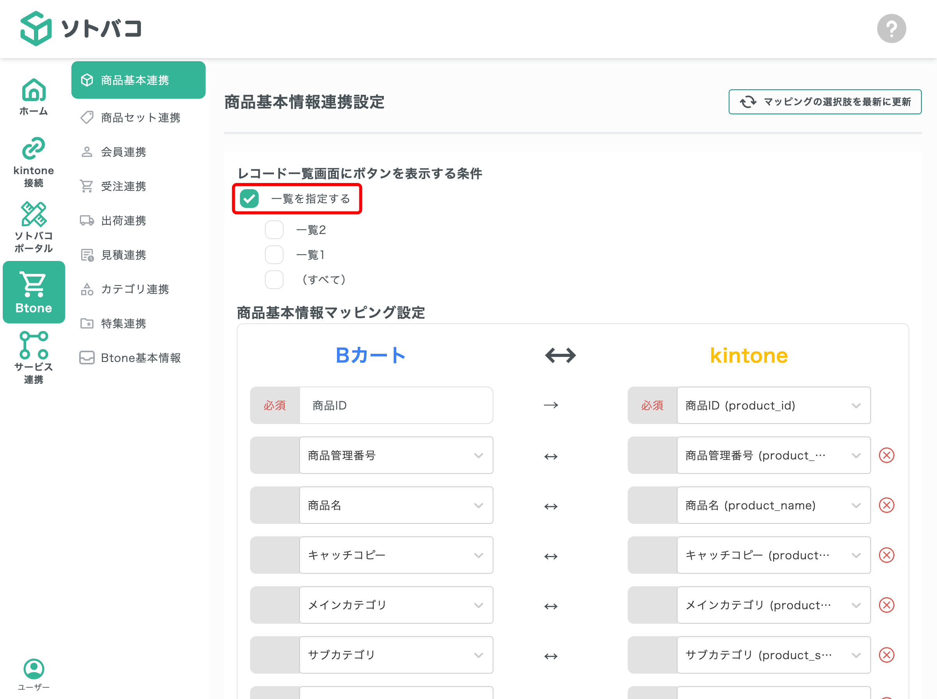Uncheck the 一覧を指定する checkbox
This screenshot has width=937, height=699.
pyautogui.click(x=249, y=199)
